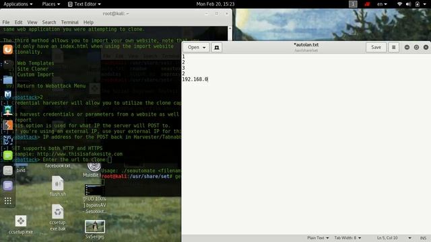Click line 3 in the editor
The width and height of the screenshot is (431, 242).
(183, 68)
